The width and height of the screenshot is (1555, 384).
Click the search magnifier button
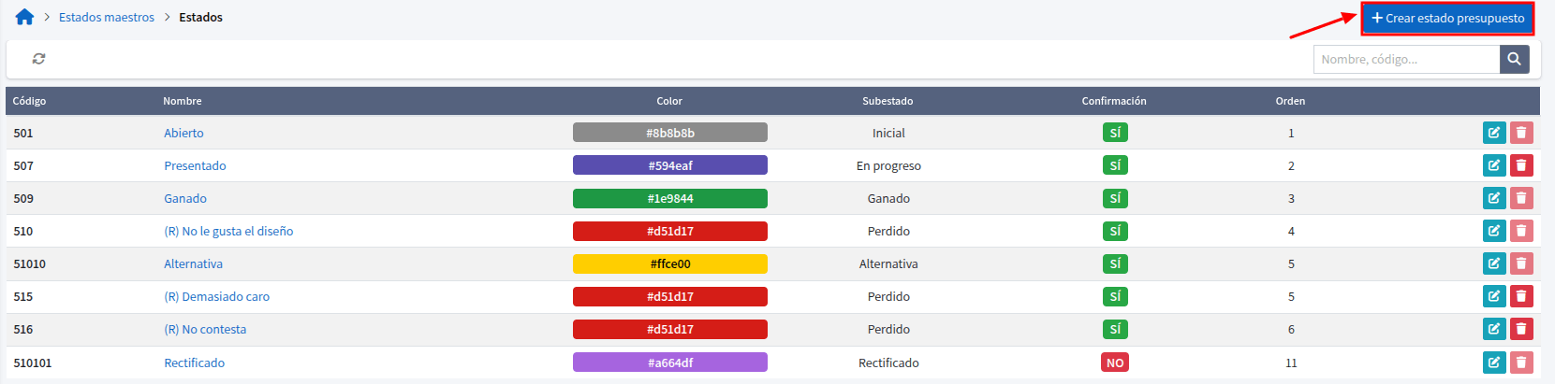1514,59
